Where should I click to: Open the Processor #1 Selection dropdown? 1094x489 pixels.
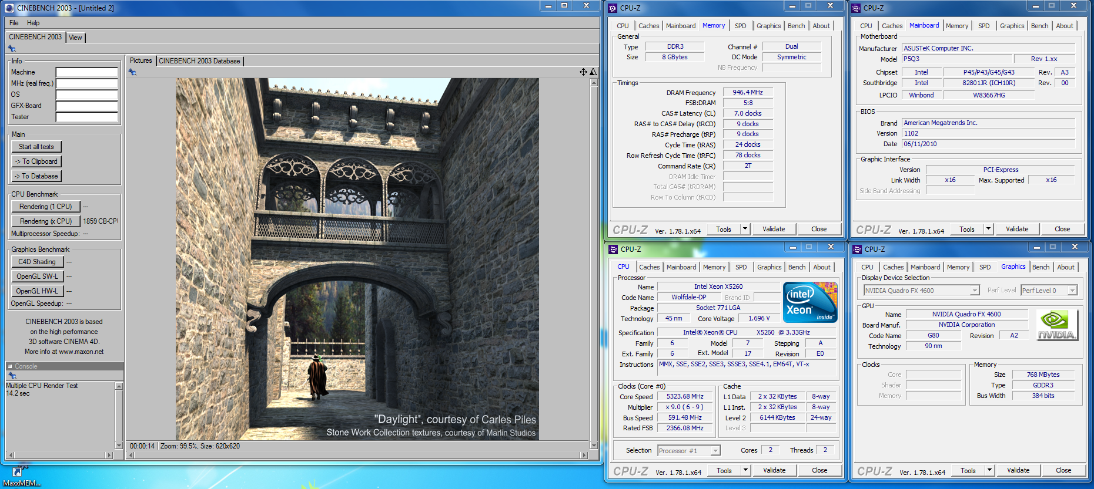pyautogui.click(x=715, y=451)
